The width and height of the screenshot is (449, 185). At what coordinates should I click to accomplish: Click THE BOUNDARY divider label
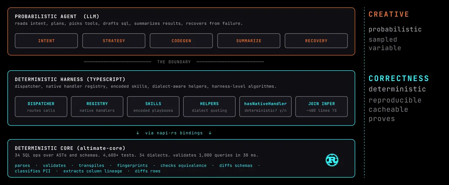(x=174, y=62)
